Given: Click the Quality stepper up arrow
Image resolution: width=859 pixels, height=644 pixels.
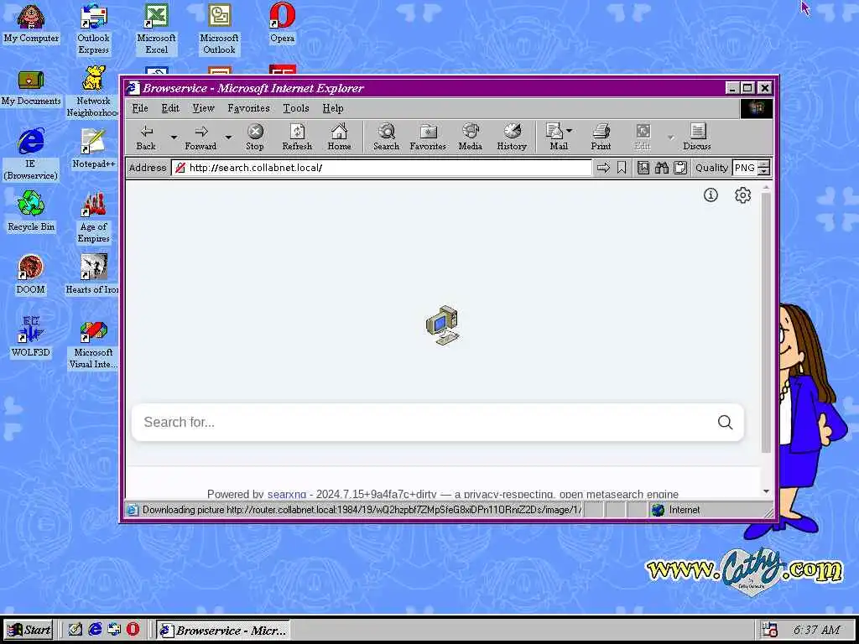Looking at the screenshot, I should (x=764, y=164).
